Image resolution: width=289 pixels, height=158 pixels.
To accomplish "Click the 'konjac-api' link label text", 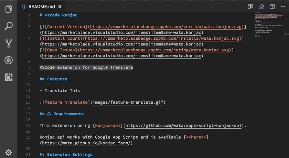I will click(108, 126).
